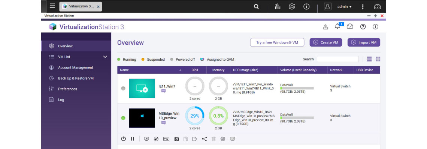Open Account Management in sidebar
Image resolution: width=427 pixels, height=149 pixels.
point(75,67)
